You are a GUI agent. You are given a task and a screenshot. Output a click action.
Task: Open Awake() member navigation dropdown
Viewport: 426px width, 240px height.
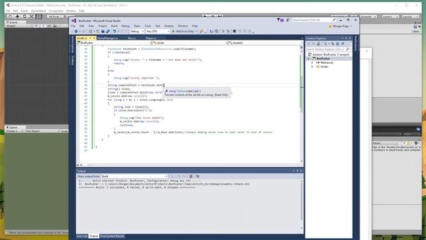coord(266,43)
